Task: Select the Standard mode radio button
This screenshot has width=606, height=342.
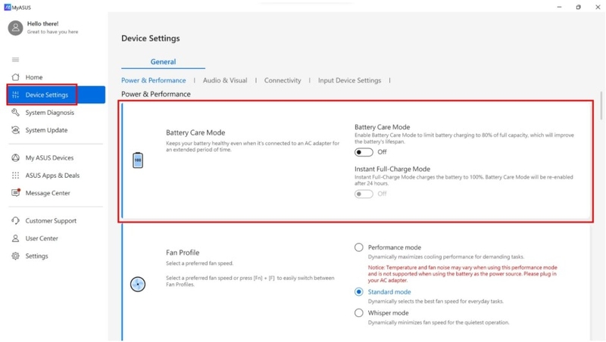Action: (x=358, y=292)
